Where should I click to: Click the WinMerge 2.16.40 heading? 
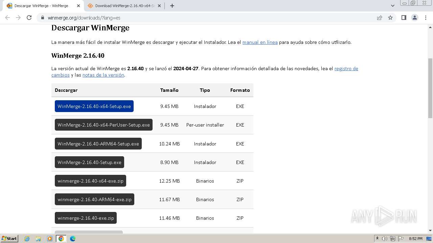tap(78, 56)
